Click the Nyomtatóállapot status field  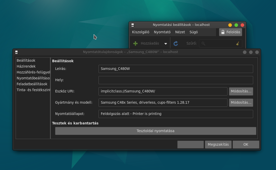176,114
